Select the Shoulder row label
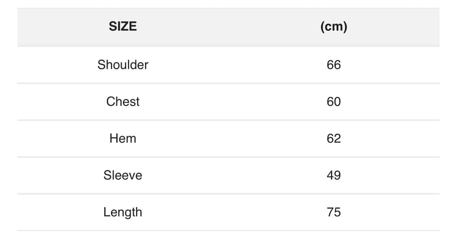This screenshot has width=457, height=245. click(x=123, y=65)
